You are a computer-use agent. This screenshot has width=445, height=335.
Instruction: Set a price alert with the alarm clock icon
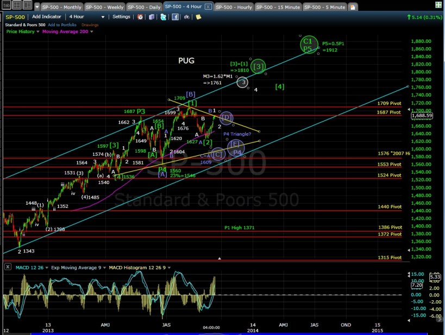[x=140, y=17]
